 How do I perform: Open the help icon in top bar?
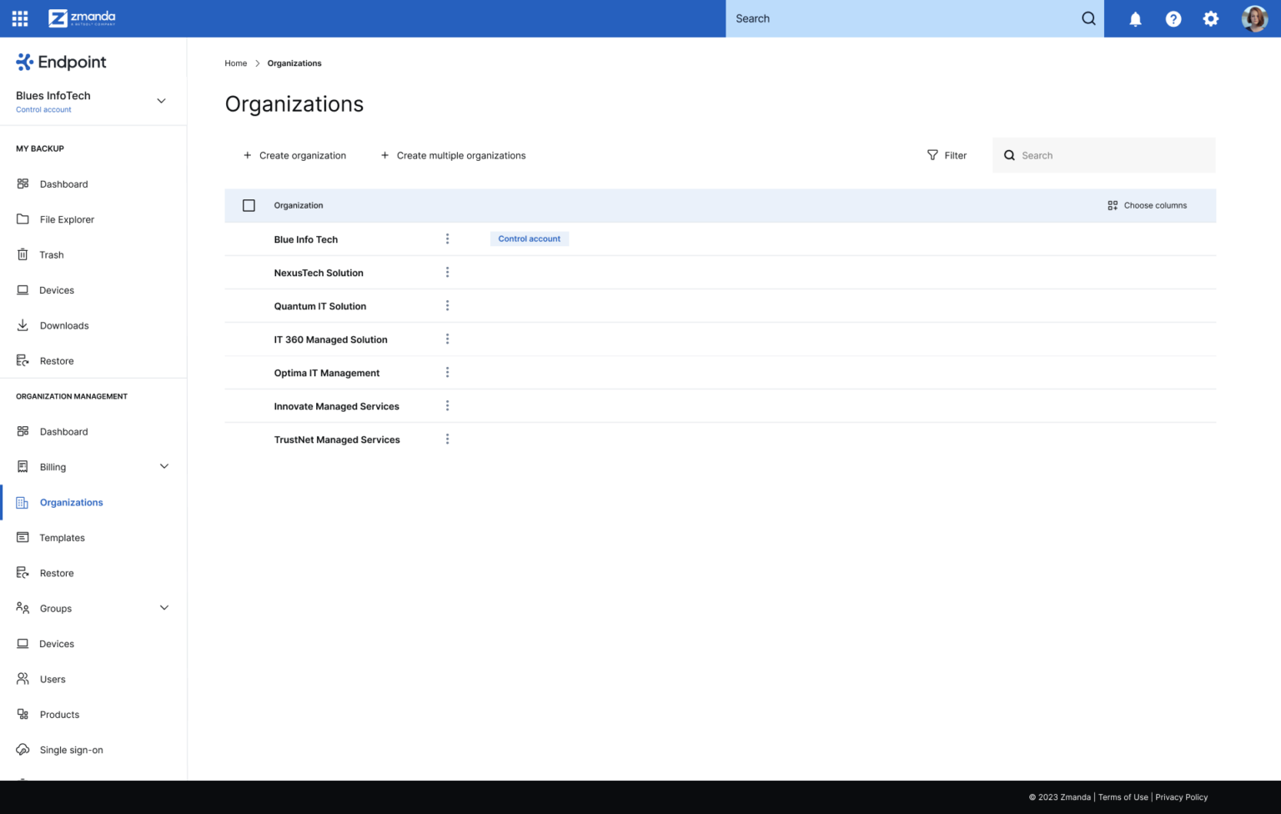click(x=1173, y=18)
